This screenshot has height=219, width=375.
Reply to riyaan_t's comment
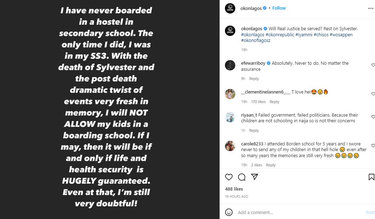254,131
